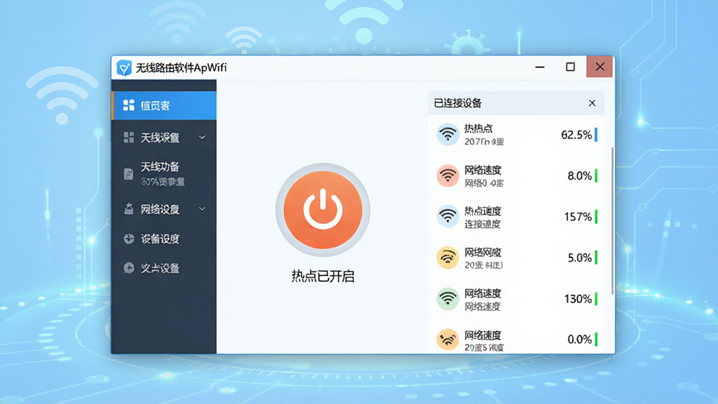718x404 pixels.
Task: Click the 无线路由软件ApWifi title text
Action: [x=181, y=68]
